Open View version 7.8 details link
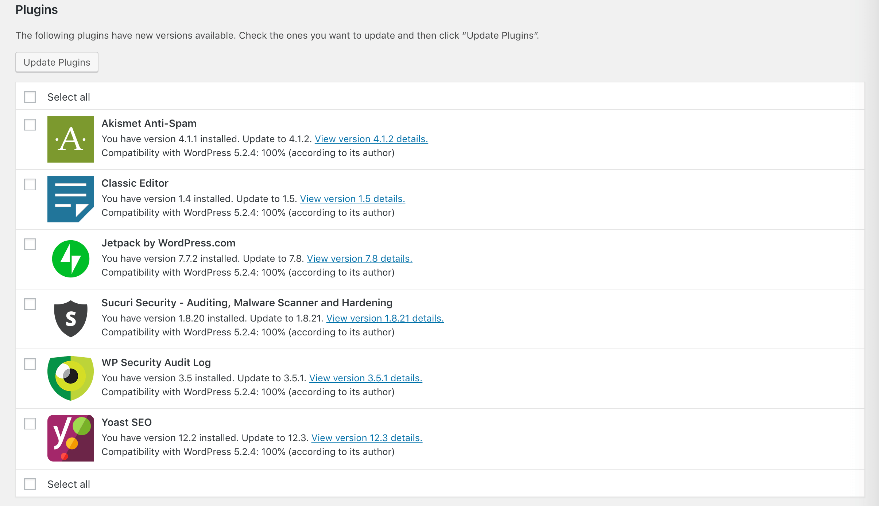The image size is (879, 506). point(360,258)
